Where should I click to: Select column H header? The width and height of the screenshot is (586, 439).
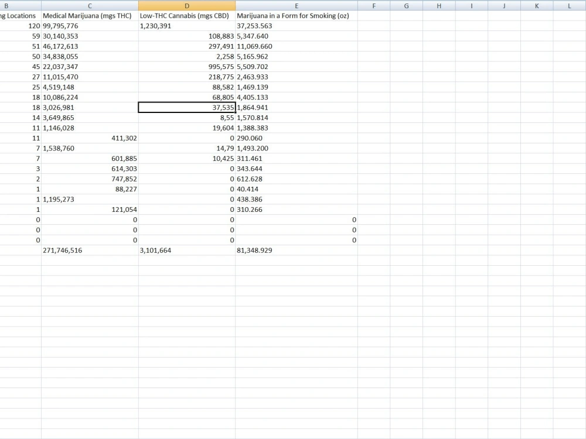point(439,6)
